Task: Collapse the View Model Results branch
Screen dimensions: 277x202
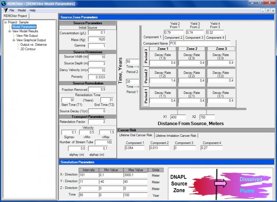Action: pos(10,31)
